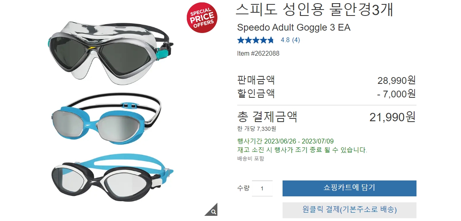
Task: Click the blue mirrored goggle image
Action: click(x=106, y=119)
